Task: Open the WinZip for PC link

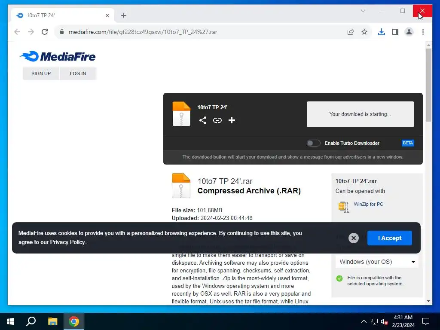Action: pos(368,204)
